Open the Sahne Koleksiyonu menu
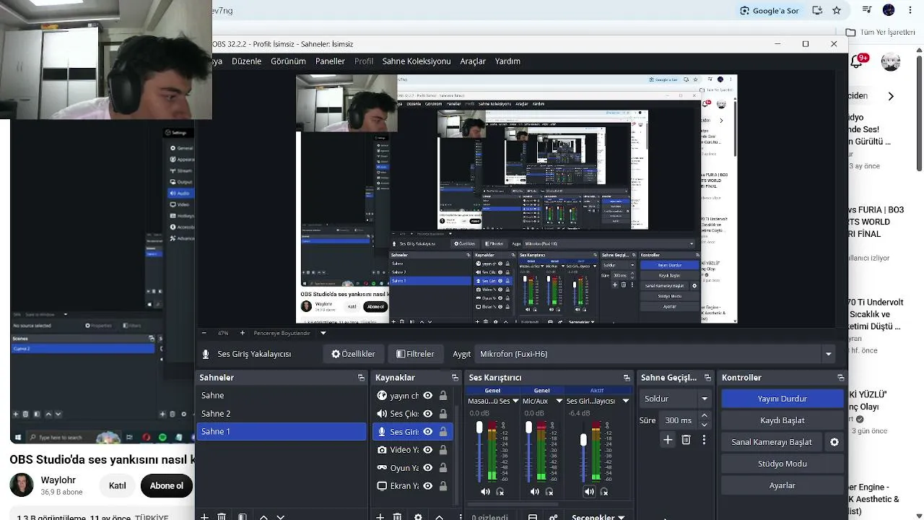The height and width of the screenshot is (520, 924). (x=417, y=61)
